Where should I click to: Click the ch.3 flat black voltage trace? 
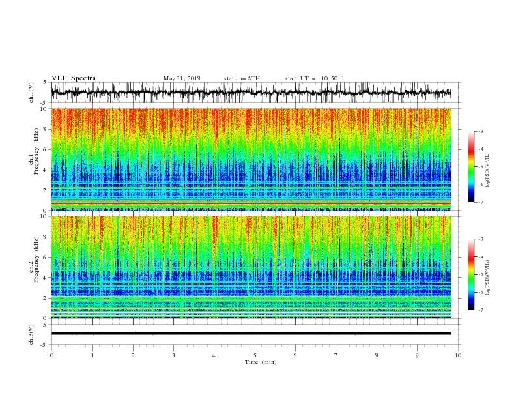(x=251, y=334)
